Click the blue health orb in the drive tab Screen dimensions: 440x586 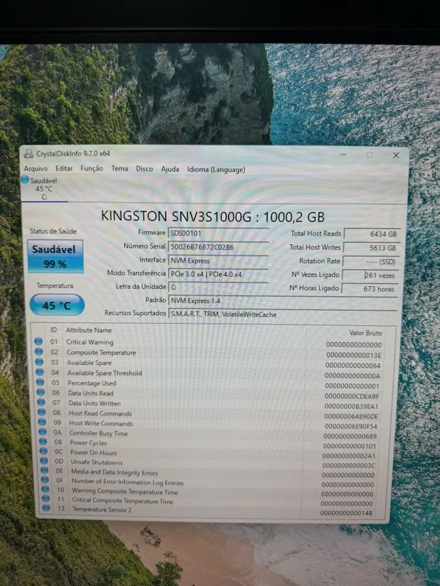coord(25,180)
